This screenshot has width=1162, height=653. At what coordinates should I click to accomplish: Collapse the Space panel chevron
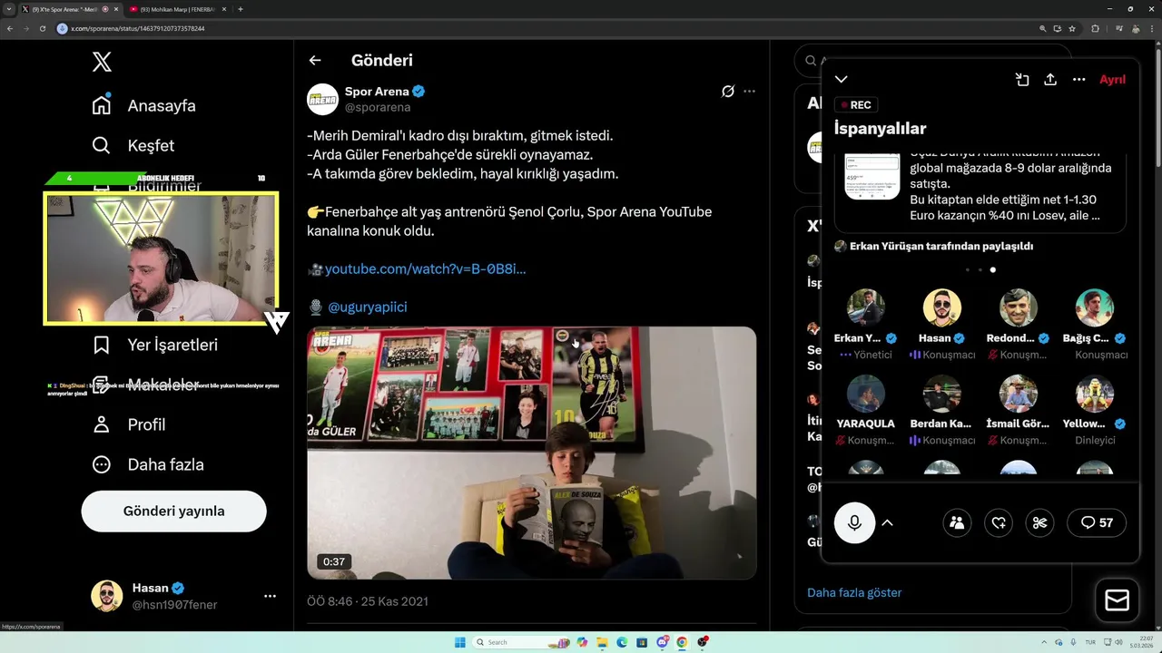point(842,80)
